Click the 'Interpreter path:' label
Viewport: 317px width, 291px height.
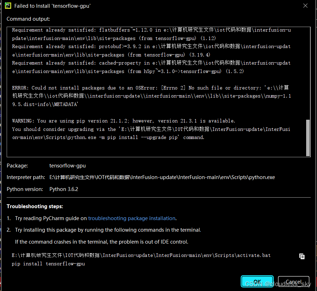[x=26, y=177]
